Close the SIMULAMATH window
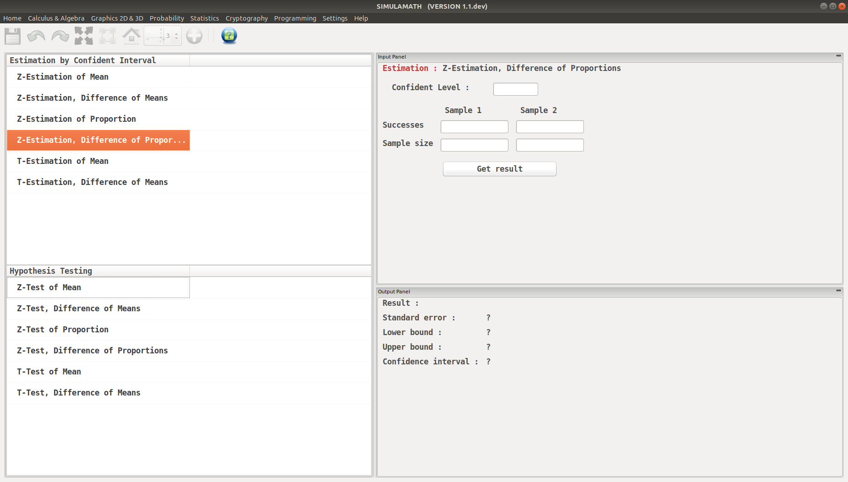 pos(842,6)
